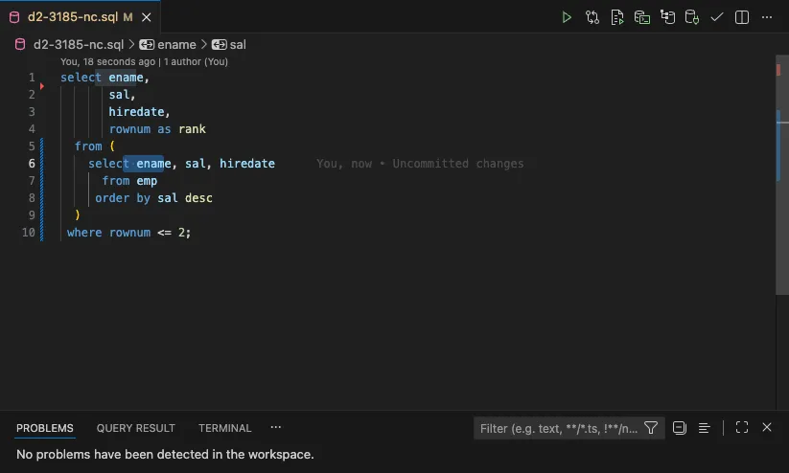
Task: Switch to the TERMINAL tab
Action: tap(224, 428)
